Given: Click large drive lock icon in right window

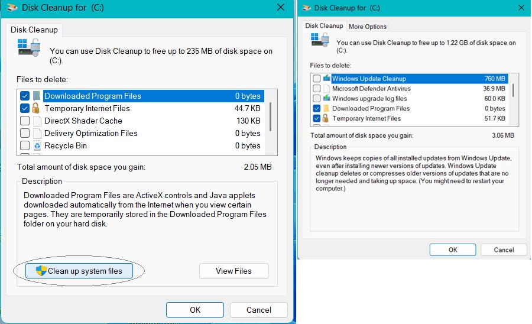Looking at the screenshot, I should (320, 40).
